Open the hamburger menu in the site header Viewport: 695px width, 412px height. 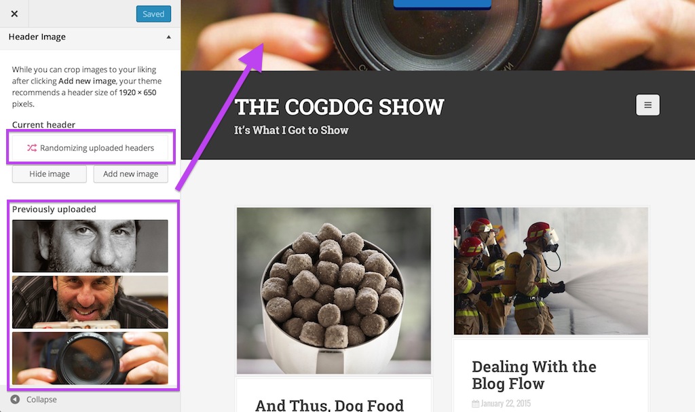tap(647, 105)
